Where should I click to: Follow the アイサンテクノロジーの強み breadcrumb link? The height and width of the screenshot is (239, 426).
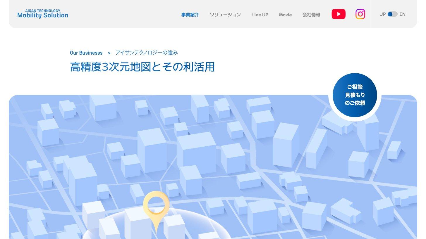(147, 53)
